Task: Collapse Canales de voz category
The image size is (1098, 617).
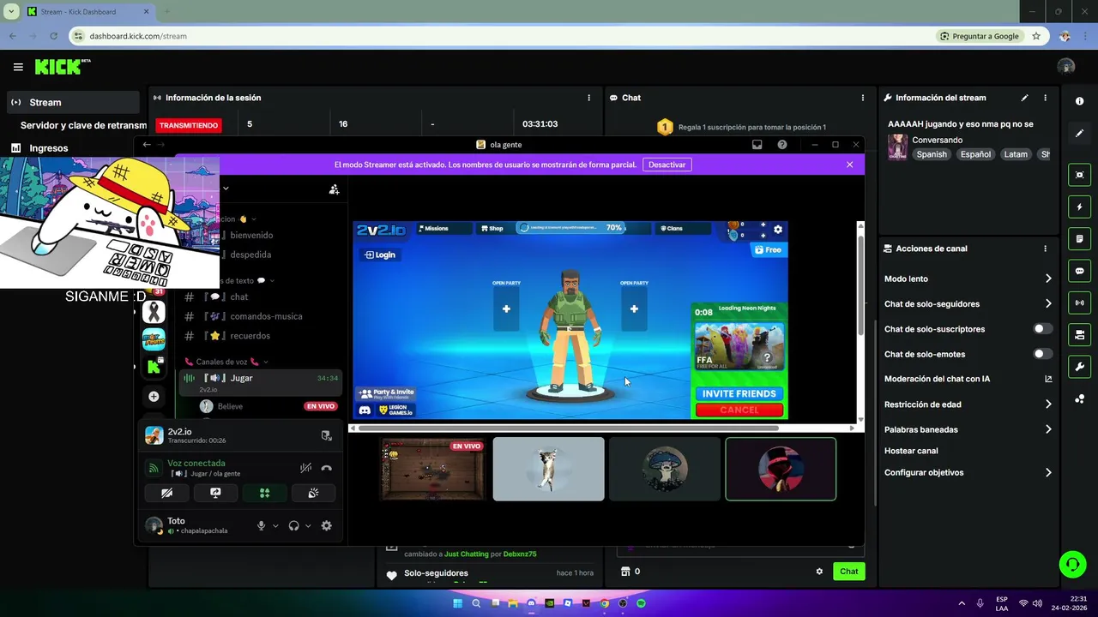Action: (226, 362)
